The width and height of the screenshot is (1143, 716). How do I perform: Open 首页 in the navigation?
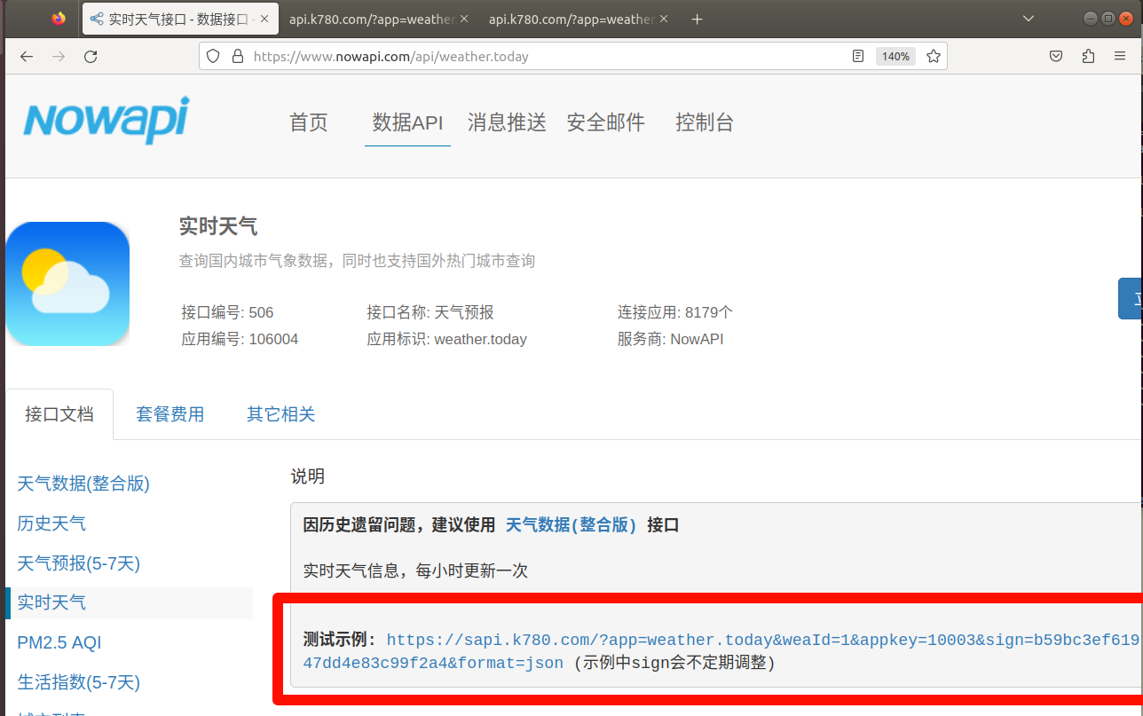point(309,122)
